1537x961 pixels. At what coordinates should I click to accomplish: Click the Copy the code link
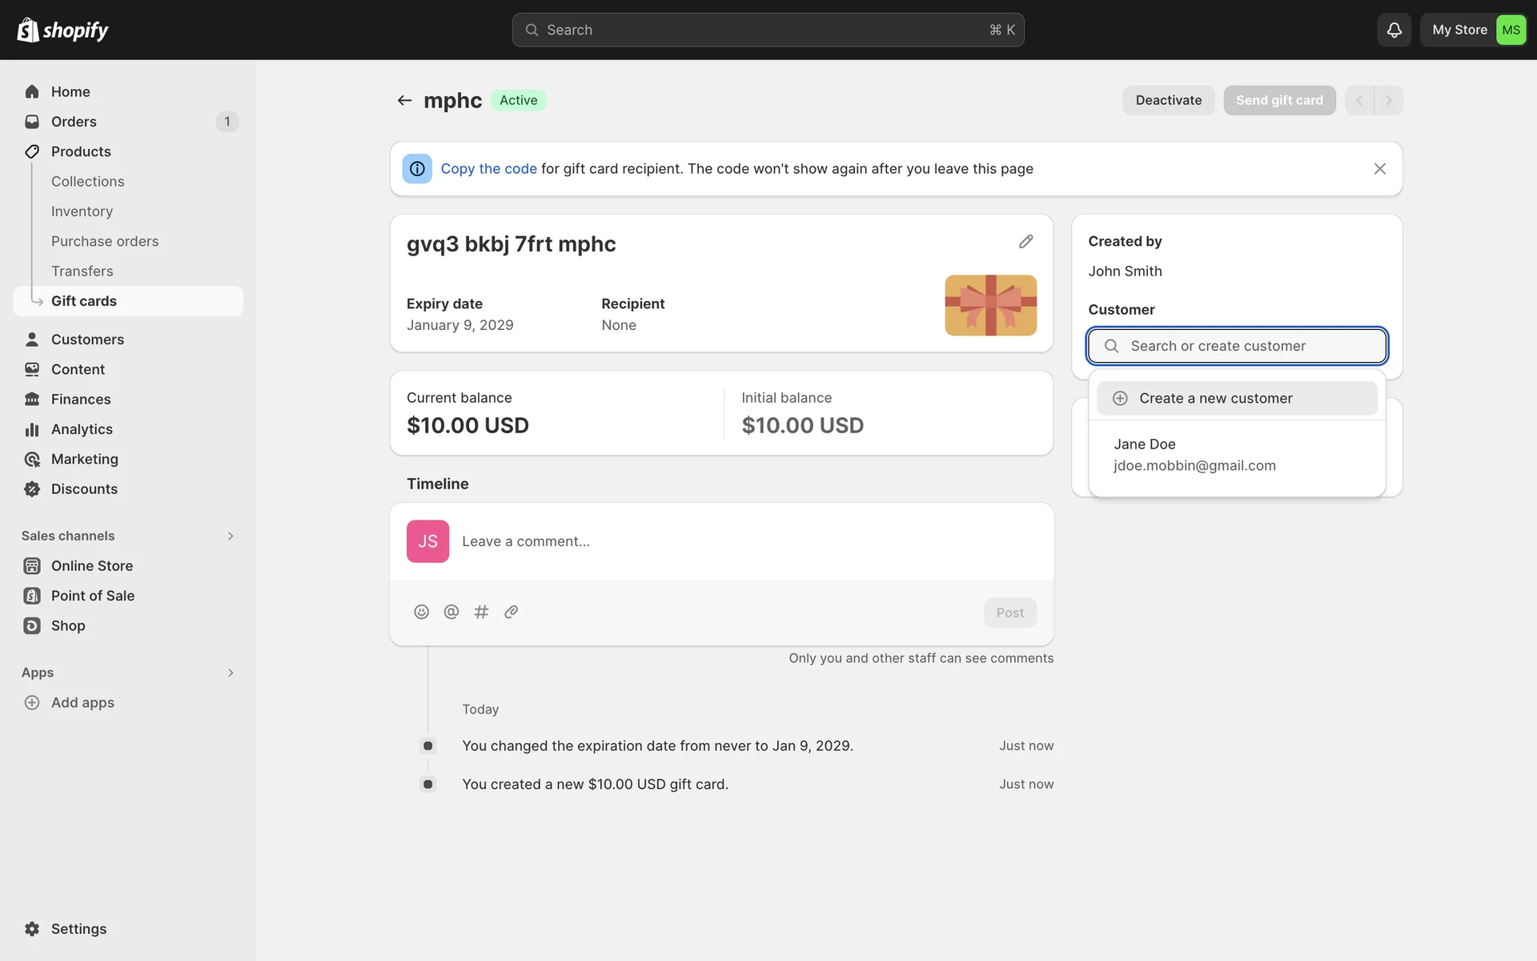488,169
